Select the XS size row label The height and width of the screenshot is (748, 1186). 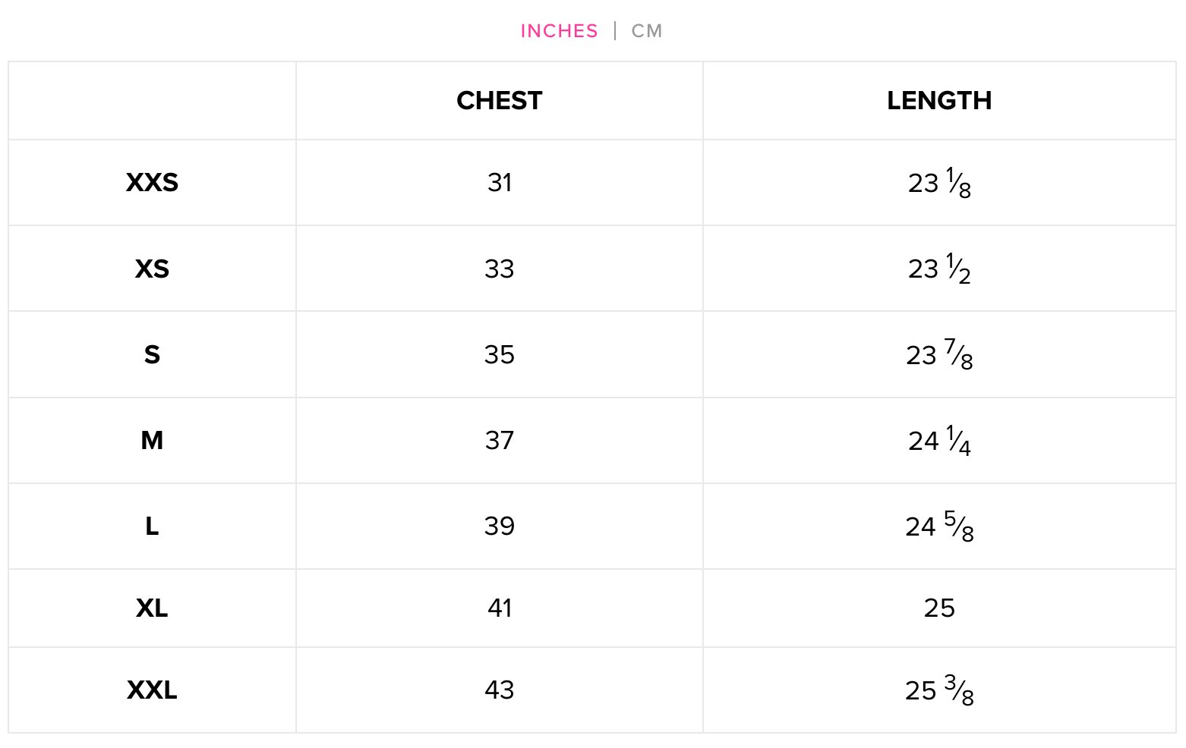tap(152, 269)
